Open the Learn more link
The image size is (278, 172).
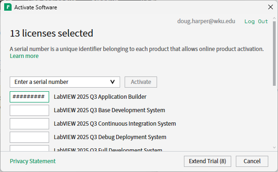[24, 56]
